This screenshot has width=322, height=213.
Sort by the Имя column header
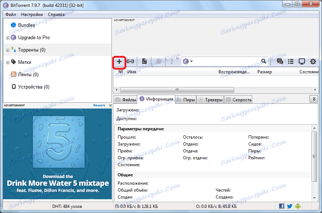click(x=171, y=72)
